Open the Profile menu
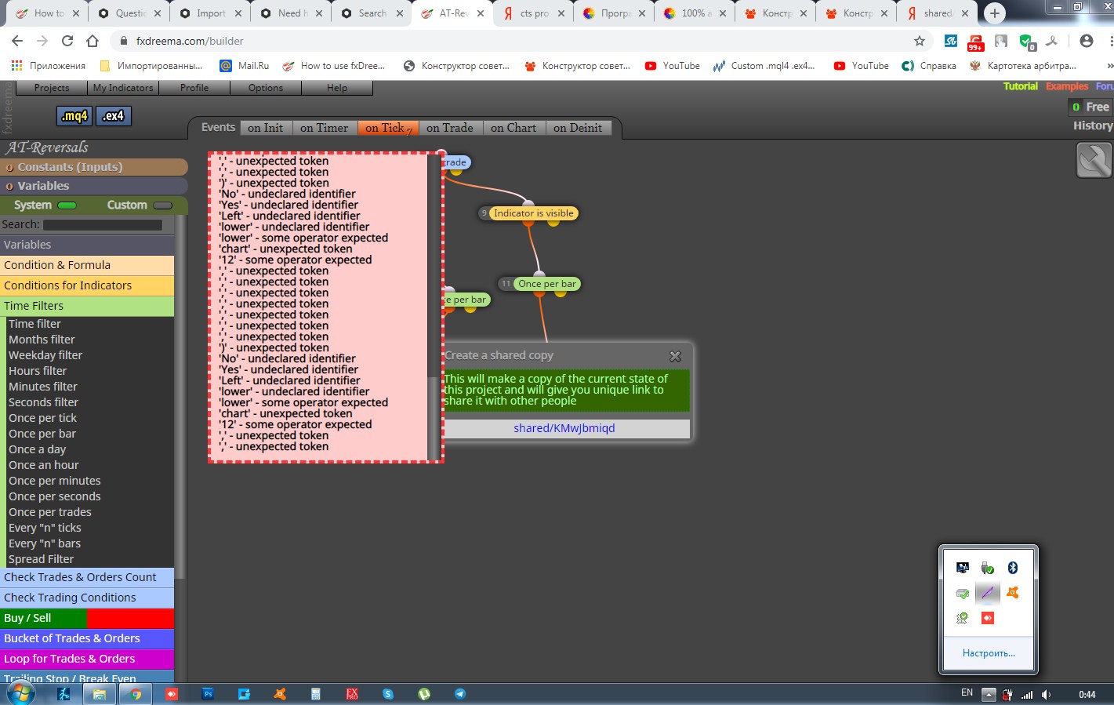 point(194,88)
